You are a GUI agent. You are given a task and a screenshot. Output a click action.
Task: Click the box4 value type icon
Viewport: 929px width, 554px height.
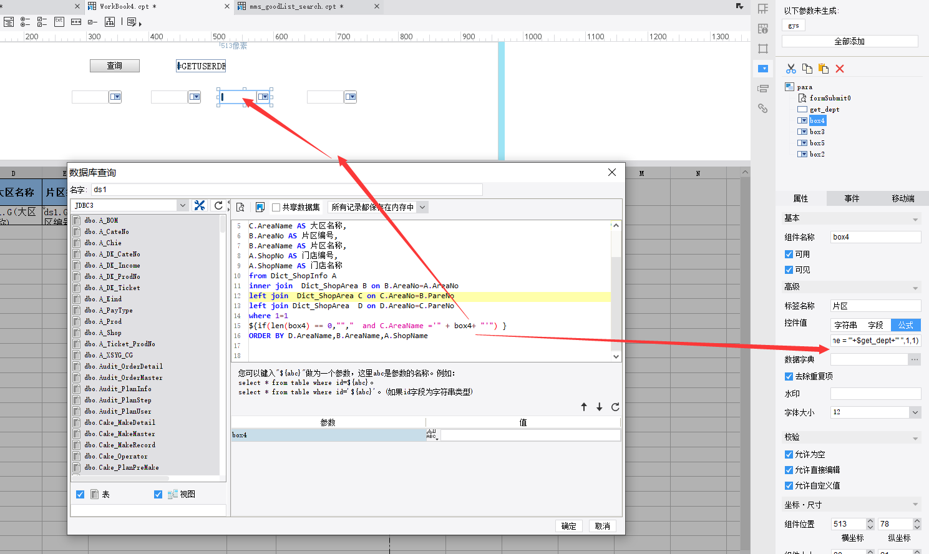(432, 435)
